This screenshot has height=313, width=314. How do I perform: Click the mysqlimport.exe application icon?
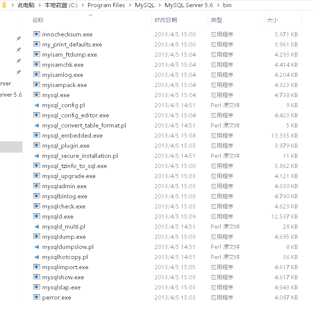coord(37,267)
